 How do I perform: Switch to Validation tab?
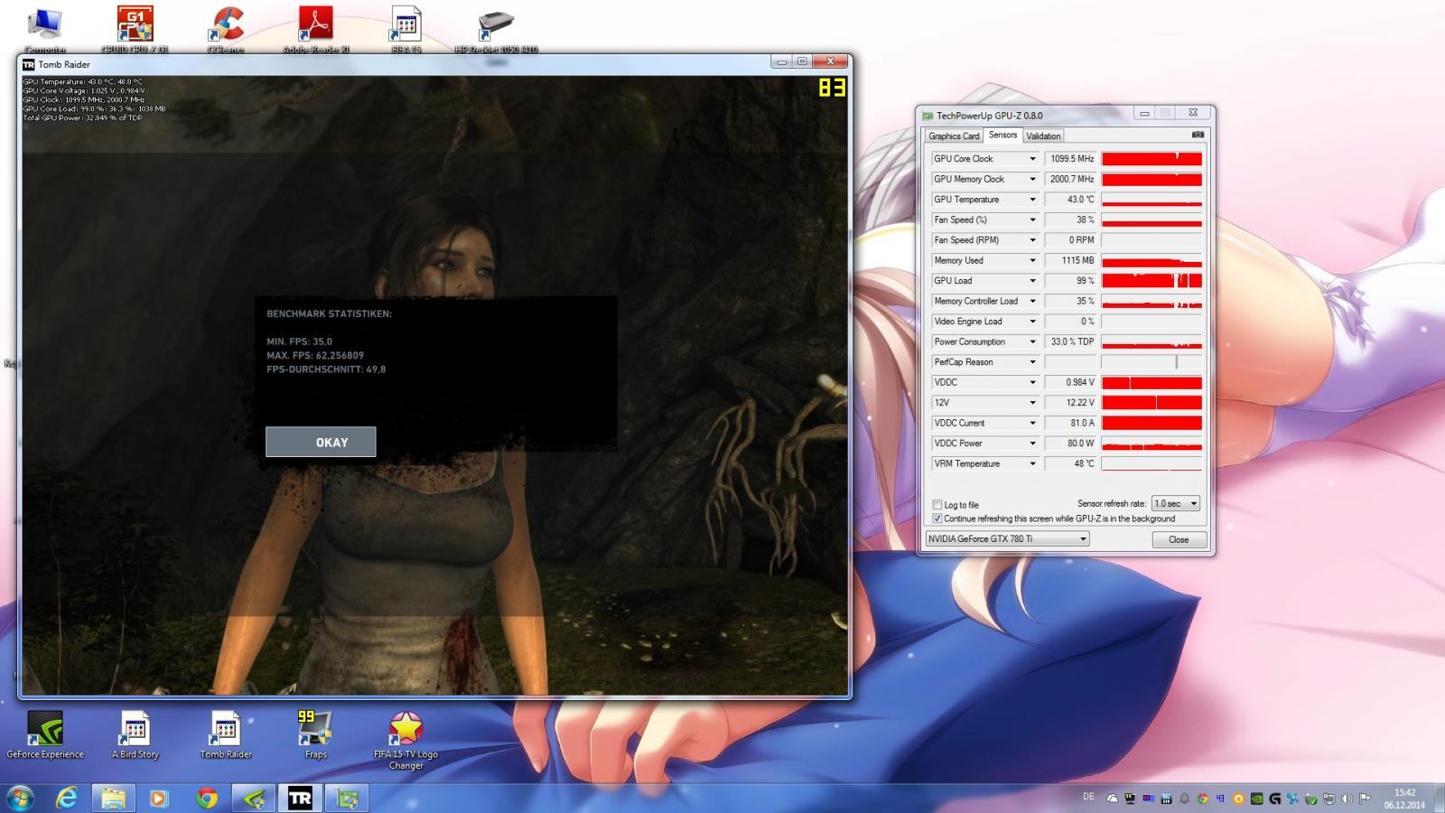pyautogui.click(x=1043, y=136)
